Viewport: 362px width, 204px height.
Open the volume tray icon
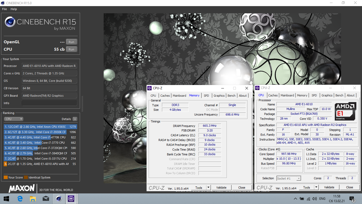coord(315,199)
